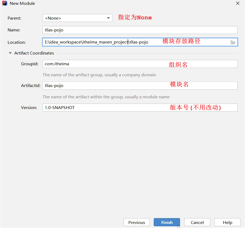Cancel the module creation
245x228 pixels.
coord(197,222)
